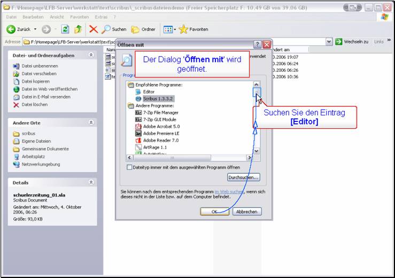Click the Durchsuchen... button
The image size is (395, 278).
click(x=244, y=177)
